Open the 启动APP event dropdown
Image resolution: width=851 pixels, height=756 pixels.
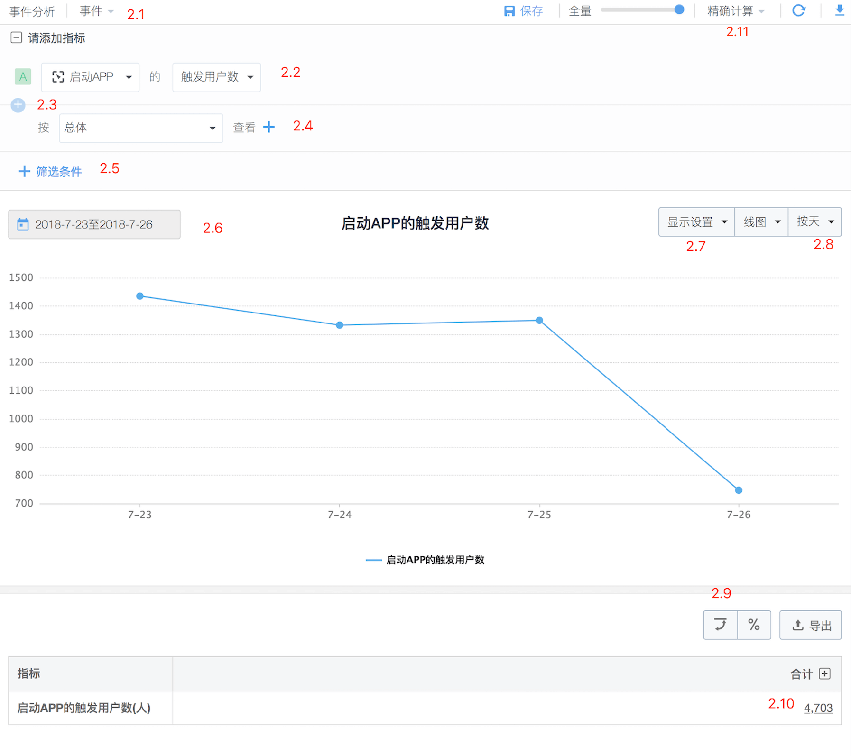coord(90,77)
